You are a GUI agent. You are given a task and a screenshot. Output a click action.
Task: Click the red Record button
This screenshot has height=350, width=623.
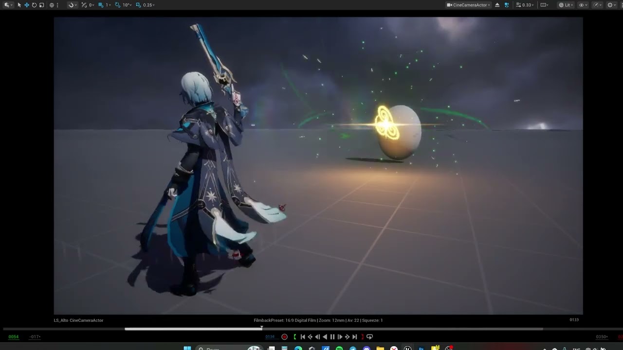pyautogui.click(x=284, y=337)
